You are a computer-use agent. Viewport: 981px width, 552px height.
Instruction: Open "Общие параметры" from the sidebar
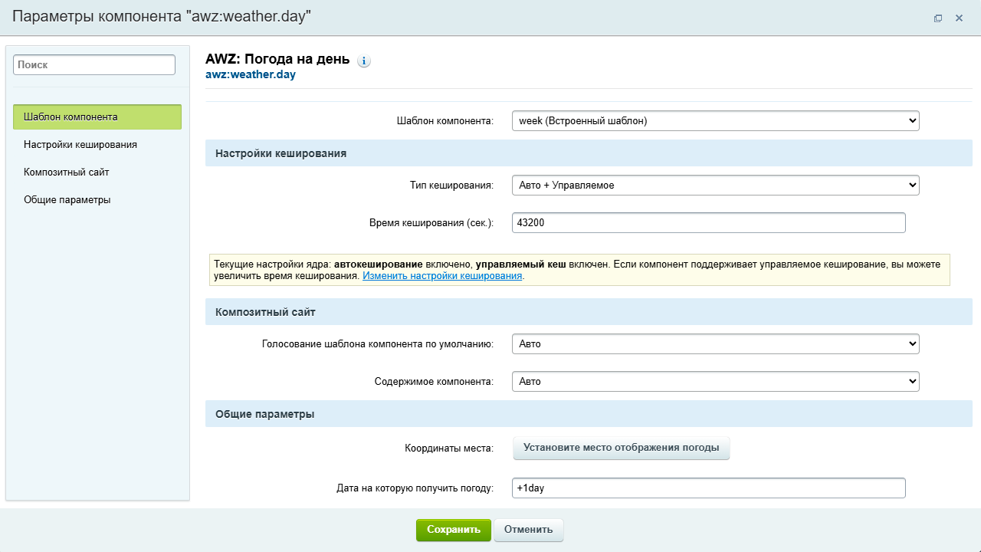(67, 200)
